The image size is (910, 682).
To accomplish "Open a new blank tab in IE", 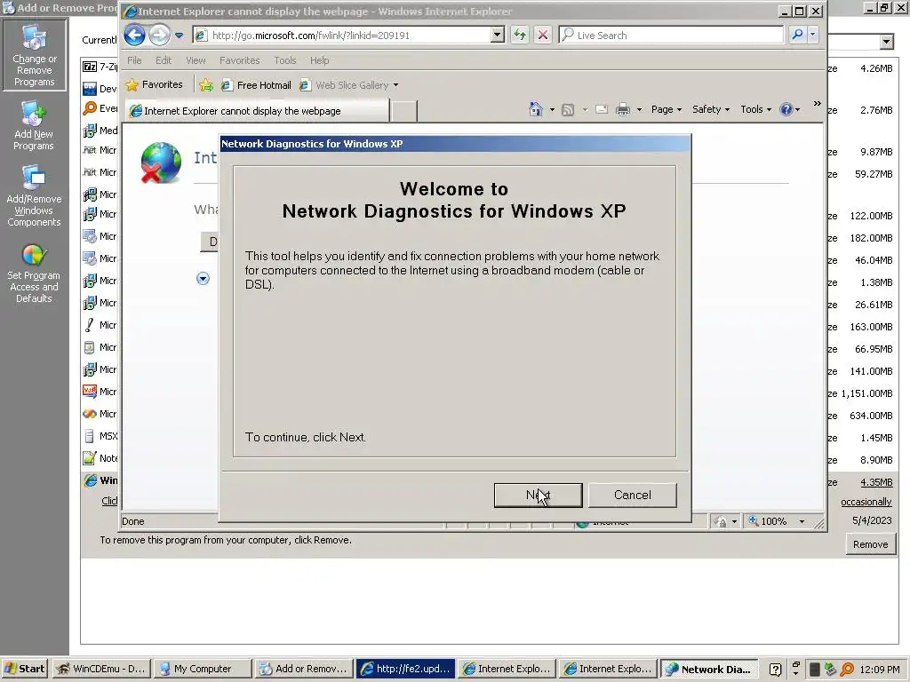I will [404, 111].
